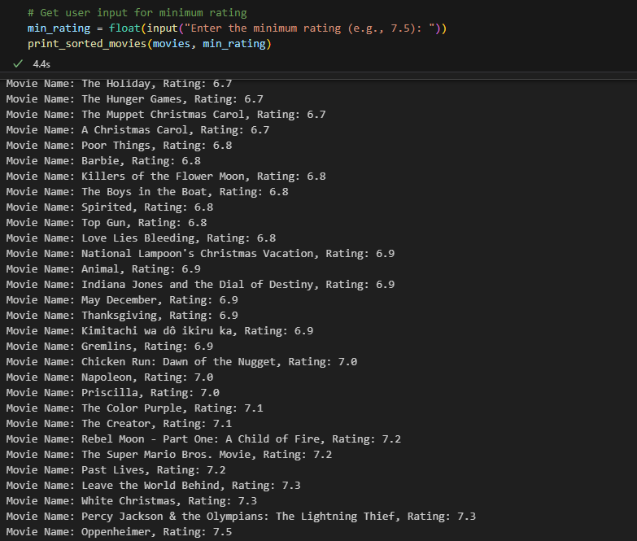Click output line 'Thanksgiving, Rating: 6.9'
The image size is (637, 541).
[x=122, y=315]
